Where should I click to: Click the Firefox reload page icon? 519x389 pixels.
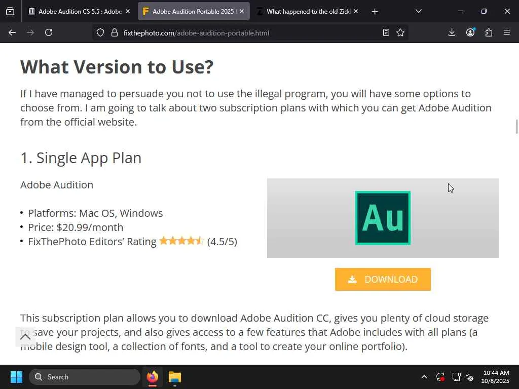tap(49, 32)
